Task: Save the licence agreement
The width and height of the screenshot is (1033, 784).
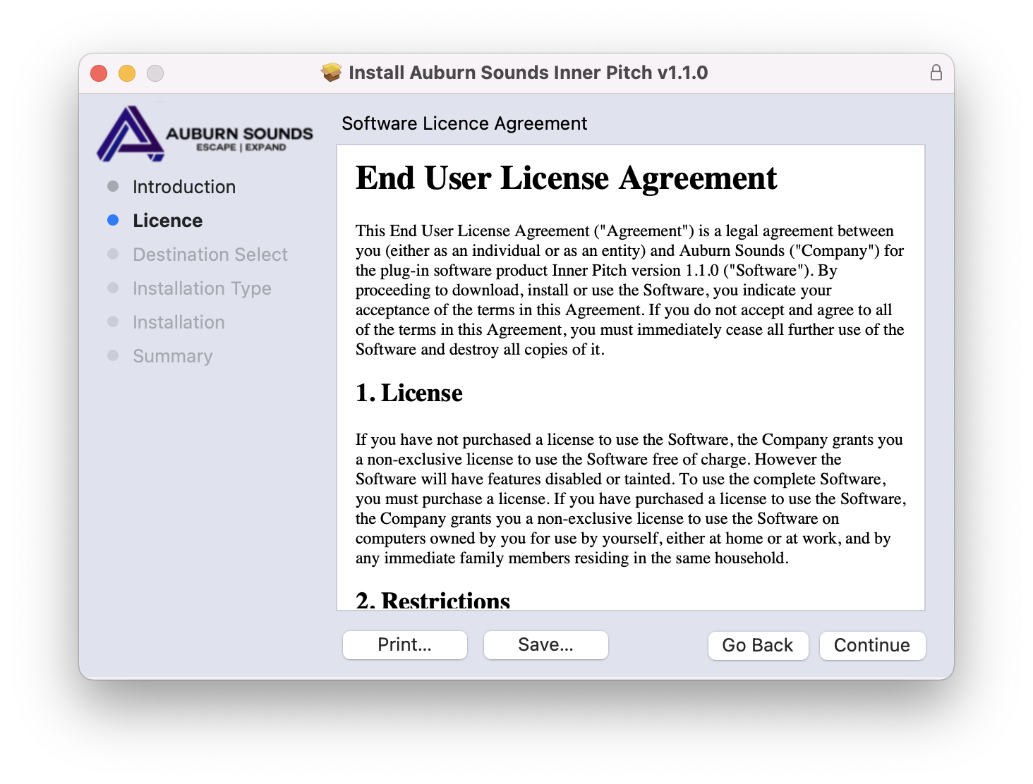Action: (546, 645)
